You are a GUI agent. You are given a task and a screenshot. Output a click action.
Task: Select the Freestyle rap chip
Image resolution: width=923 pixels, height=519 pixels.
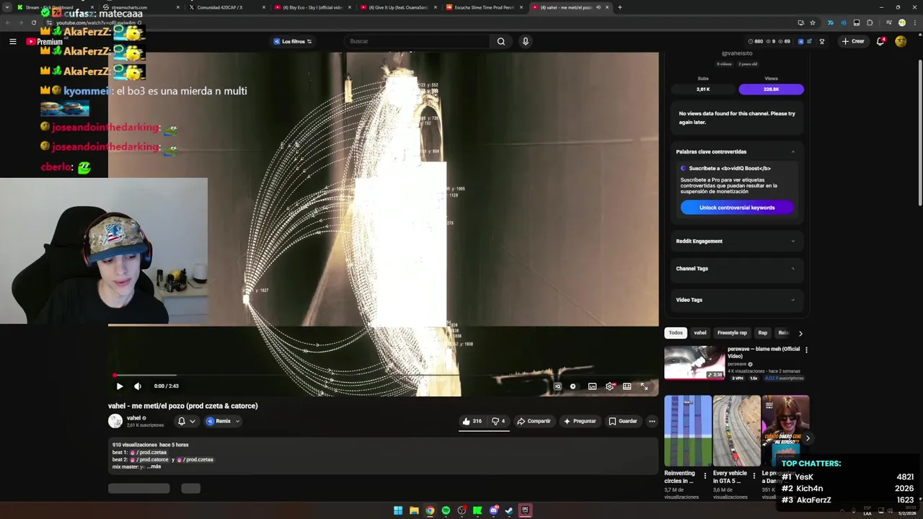[732, 333]
